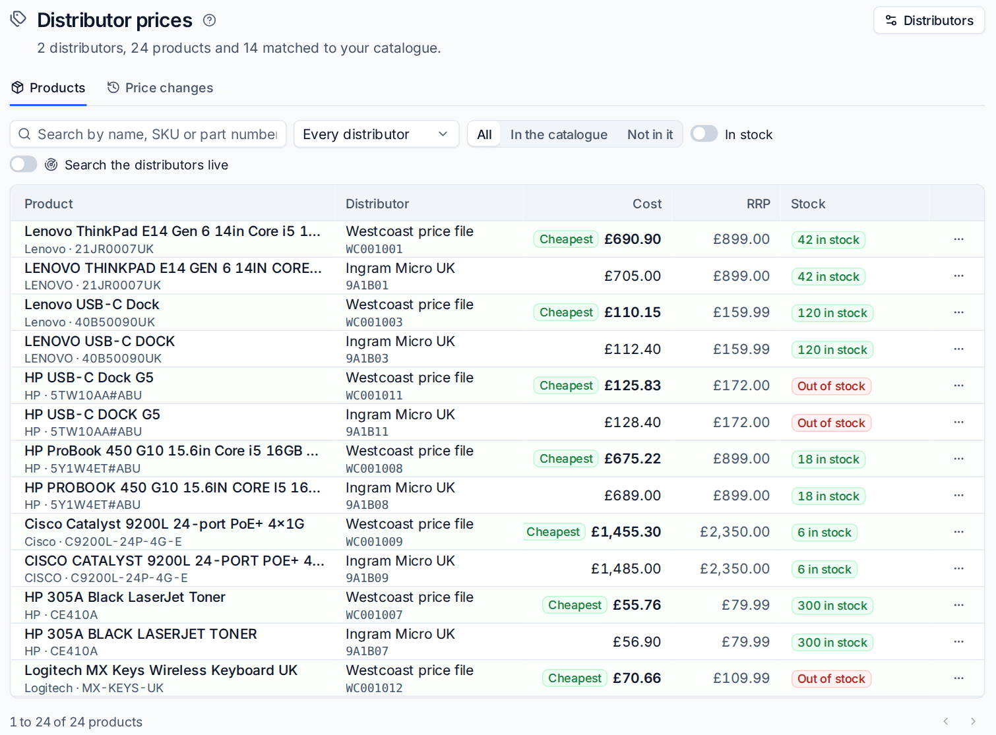Click the help icon beside Distributor prices
Image resolution: width=996 pixels, height=735 pixels.
(209, 20)
